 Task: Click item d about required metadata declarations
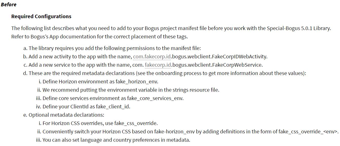coord(165,73)
